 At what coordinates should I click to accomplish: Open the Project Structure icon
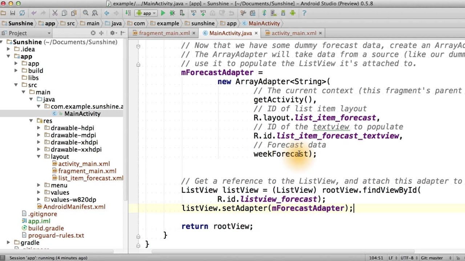[x=252, y=13]
